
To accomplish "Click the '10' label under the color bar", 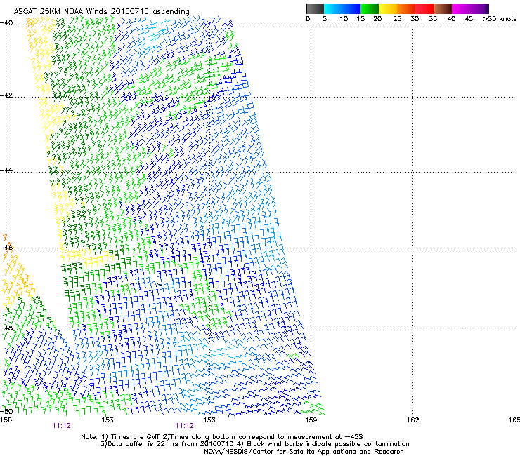I will point(344,19).
